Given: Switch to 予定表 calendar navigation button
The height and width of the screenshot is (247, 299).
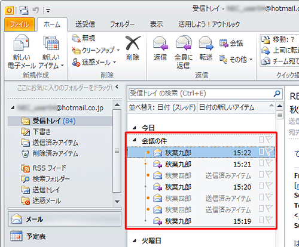Looking at the screenshot, I should click(65, 236).
